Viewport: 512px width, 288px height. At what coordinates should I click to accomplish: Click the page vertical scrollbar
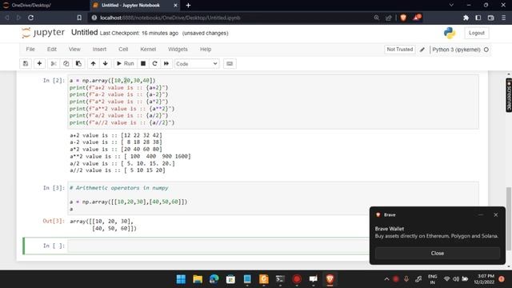509,218
